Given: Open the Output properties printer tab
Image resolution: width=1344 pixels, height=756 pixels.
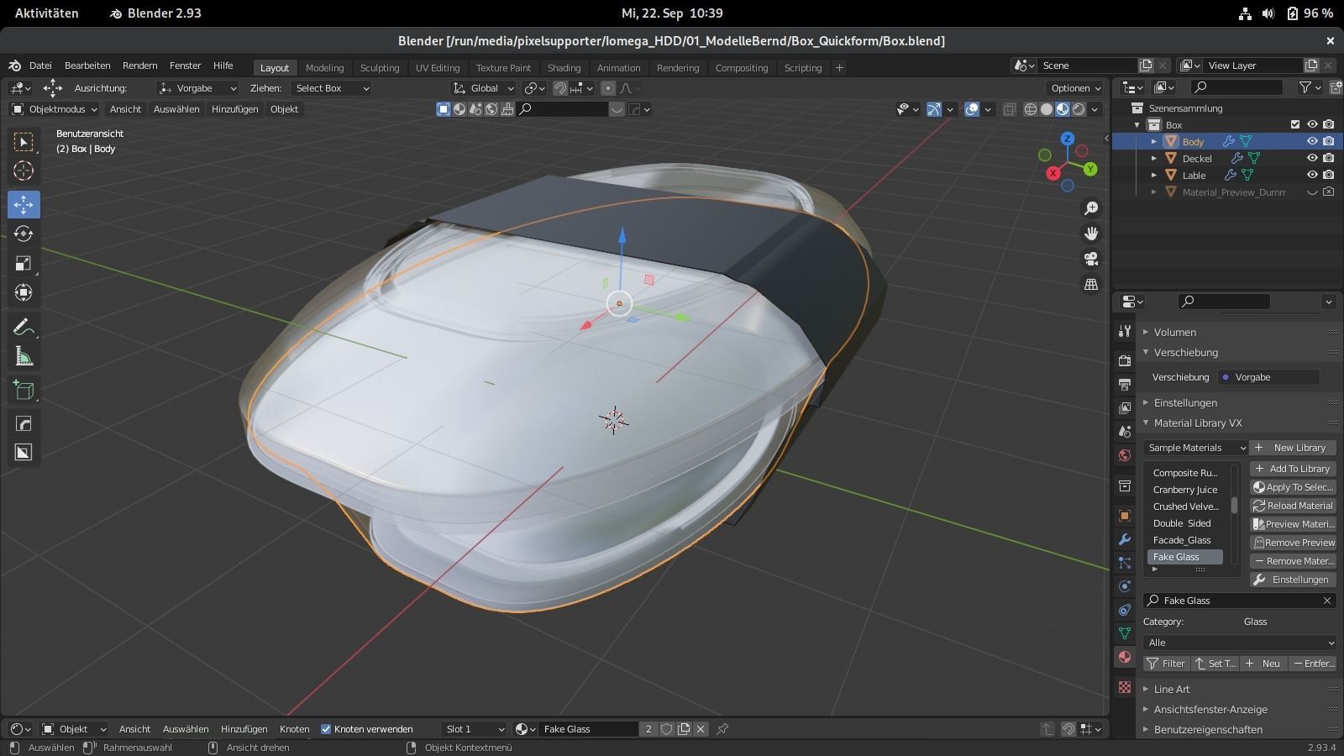Looking at the screenshot, I should click(x=1125, y=384).
